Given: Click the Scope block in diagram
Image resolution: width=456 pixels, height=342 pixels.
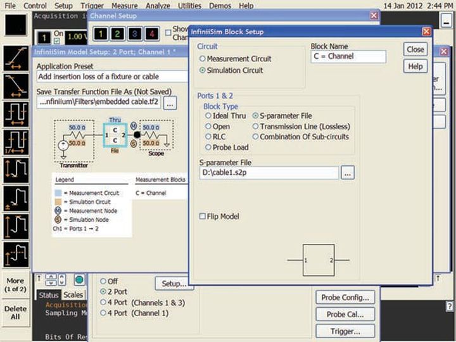Looking at the screenshot, I should click(156, 136).
